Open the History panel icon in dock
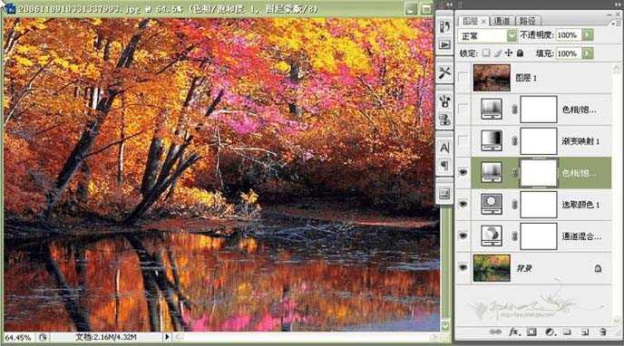 coord(444,26)
